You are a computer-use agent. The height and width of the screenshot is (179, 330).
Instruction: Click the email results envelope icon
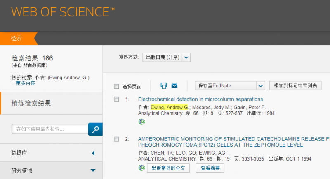[x=174, y=86]
